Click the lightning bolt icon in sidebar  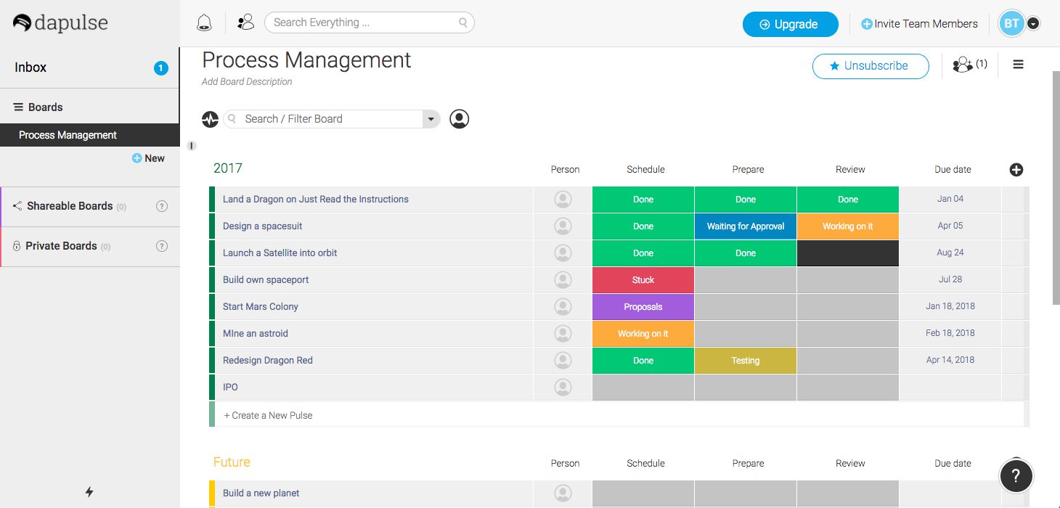[89, 492]
